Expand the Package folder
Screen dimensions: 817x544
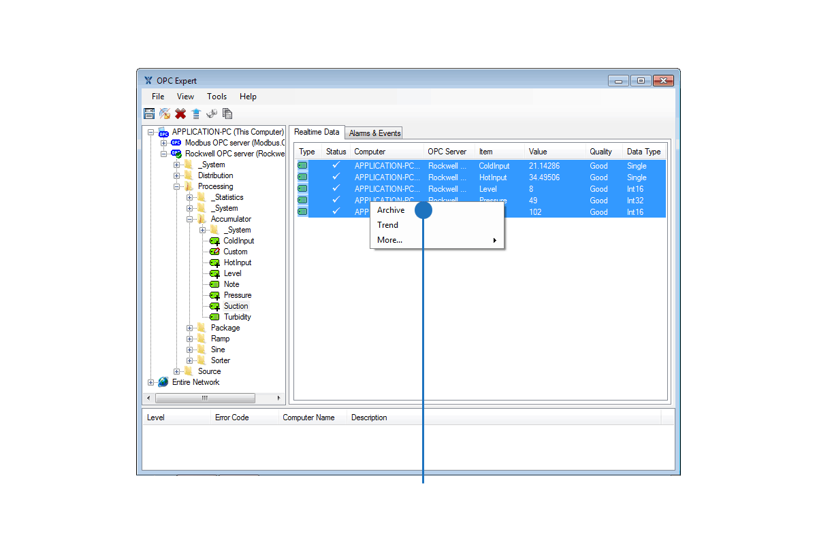(190, 328)
